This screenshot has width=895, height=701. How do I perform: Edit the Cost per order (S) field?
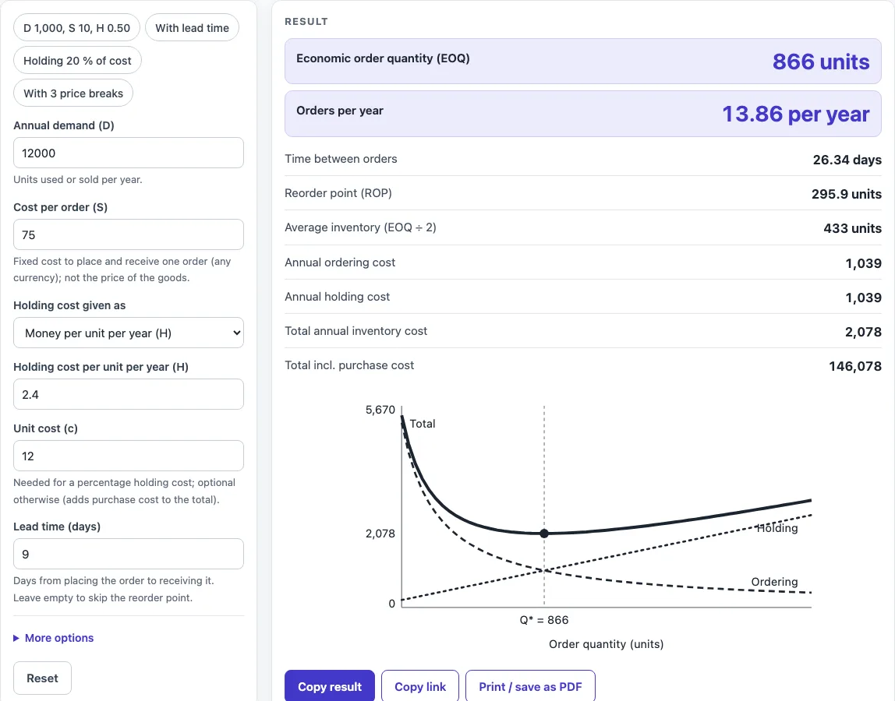click(x=129, y=234)
